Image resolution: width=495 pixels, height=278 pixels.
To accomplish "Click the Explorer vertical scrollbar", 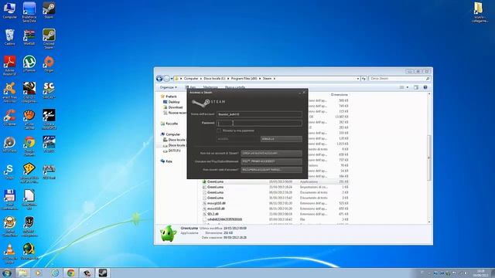I will tap(429, 158).
